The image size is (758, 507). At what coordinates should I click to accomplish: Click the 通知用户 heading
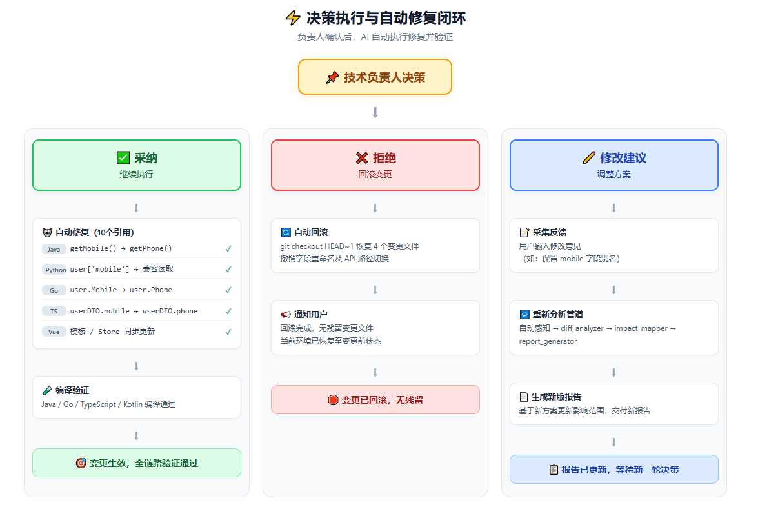pyautogui.click(x=311, y=315)
